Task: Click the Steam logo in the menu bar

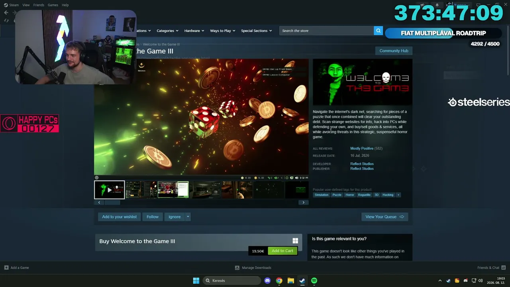Action: point(6,5)
